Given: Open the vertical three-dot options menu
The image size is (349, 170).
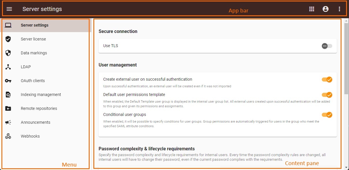Looking at the screenshot, I should click(x=339, y=9).
